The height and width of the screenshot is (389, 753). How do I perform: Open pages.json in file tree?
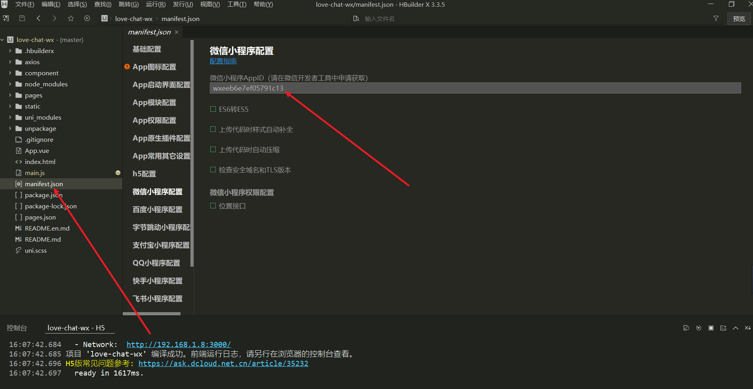[x=40, y=217]
